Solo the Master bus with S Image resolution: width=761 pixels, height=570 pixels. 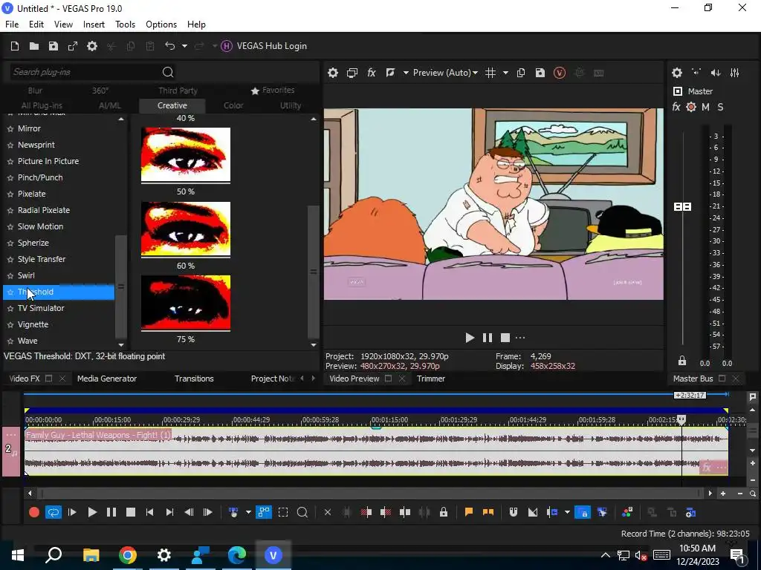tap(720, 107)
